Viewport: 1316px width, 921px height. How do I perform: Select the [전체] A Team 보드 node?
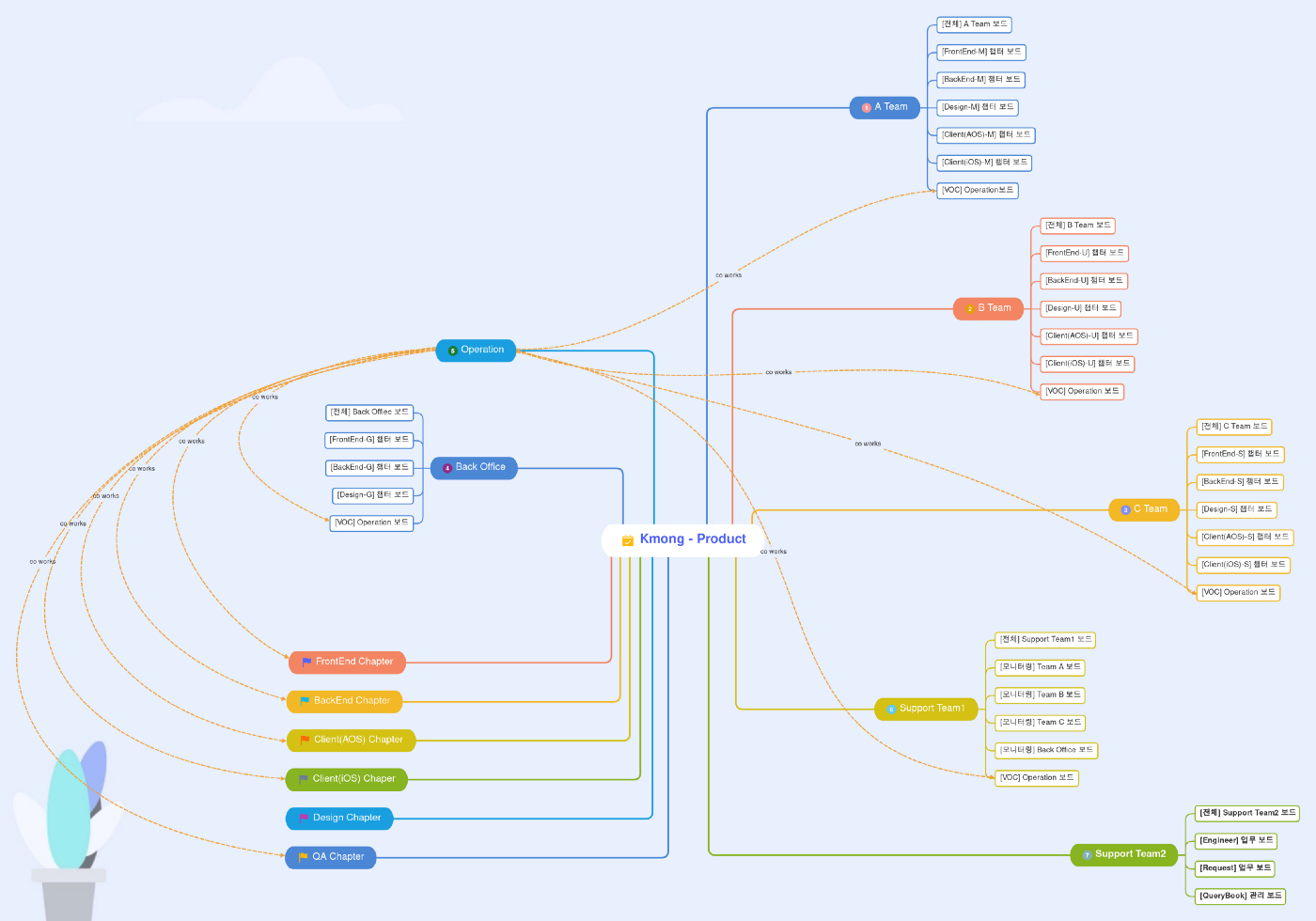975,24
